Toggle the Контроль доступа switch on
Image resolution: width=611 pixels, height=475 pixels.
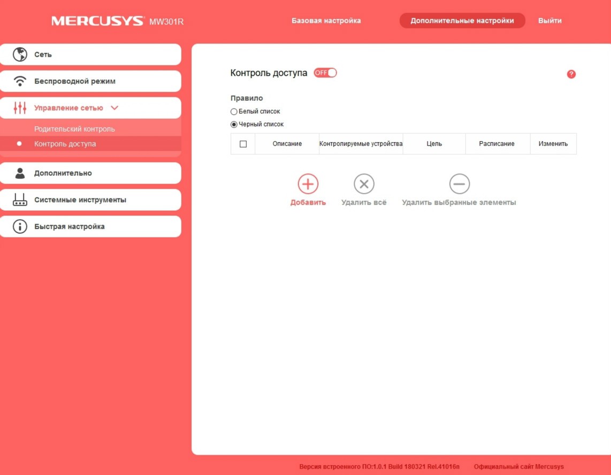click(325, 73)
